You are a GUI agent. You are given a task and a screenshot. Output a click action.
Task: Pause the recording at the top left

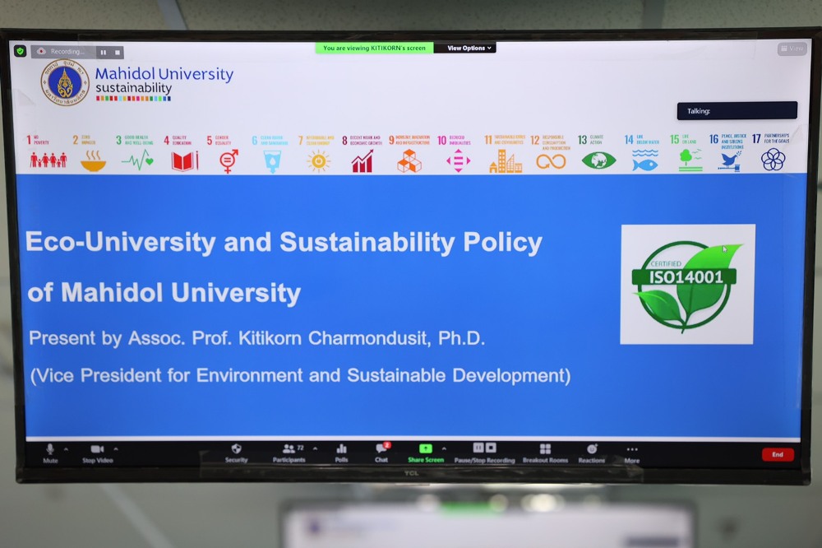tap(104, 52)
